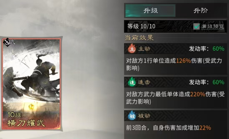This screenshot has width=229, height=139.
Task: Click the blue 被 passive skill icon
Action: coord(132,116)
